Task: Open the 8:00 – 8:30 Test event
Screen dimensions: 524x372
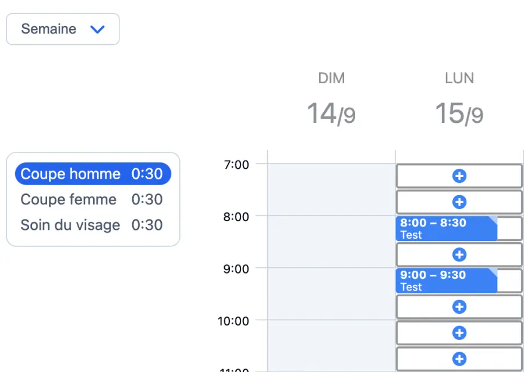Action: 445,229
